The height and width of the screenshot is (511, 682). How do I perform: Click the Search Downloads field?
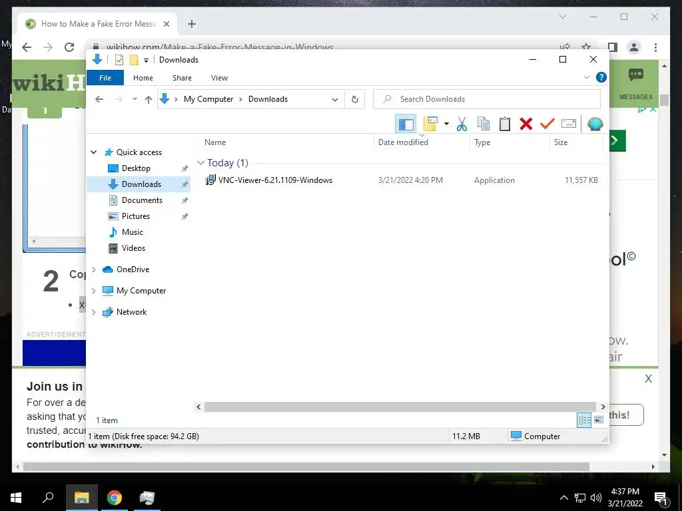(487, 99)
